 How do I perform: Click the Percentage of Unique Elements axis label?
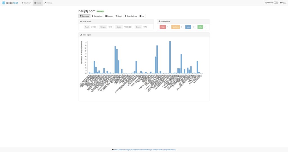pyautogui.click(x=82, y=52)
